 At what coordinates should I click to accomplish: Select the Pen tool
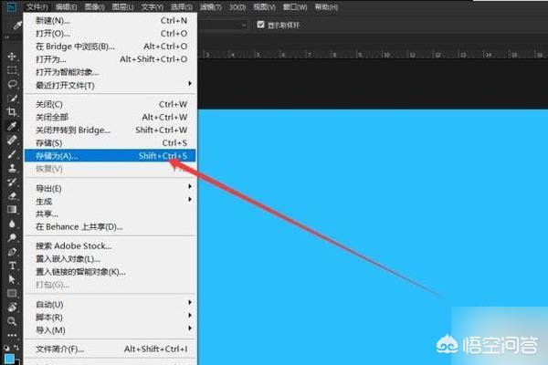pyautogui.click(x=12, y=251)
